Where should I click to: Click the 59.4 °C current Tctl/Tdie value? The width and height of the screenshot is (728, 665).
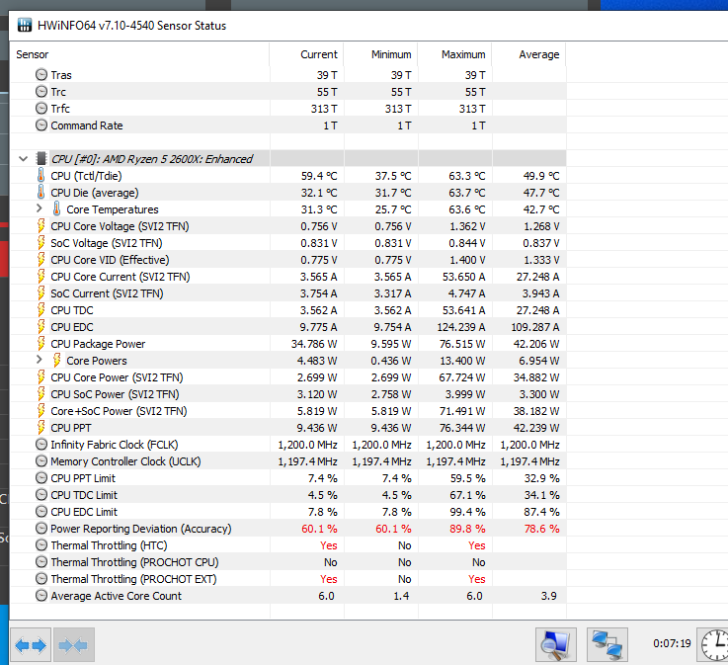pos(319,176)
